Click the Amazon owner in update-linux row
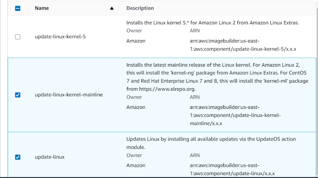 (136, 165)
